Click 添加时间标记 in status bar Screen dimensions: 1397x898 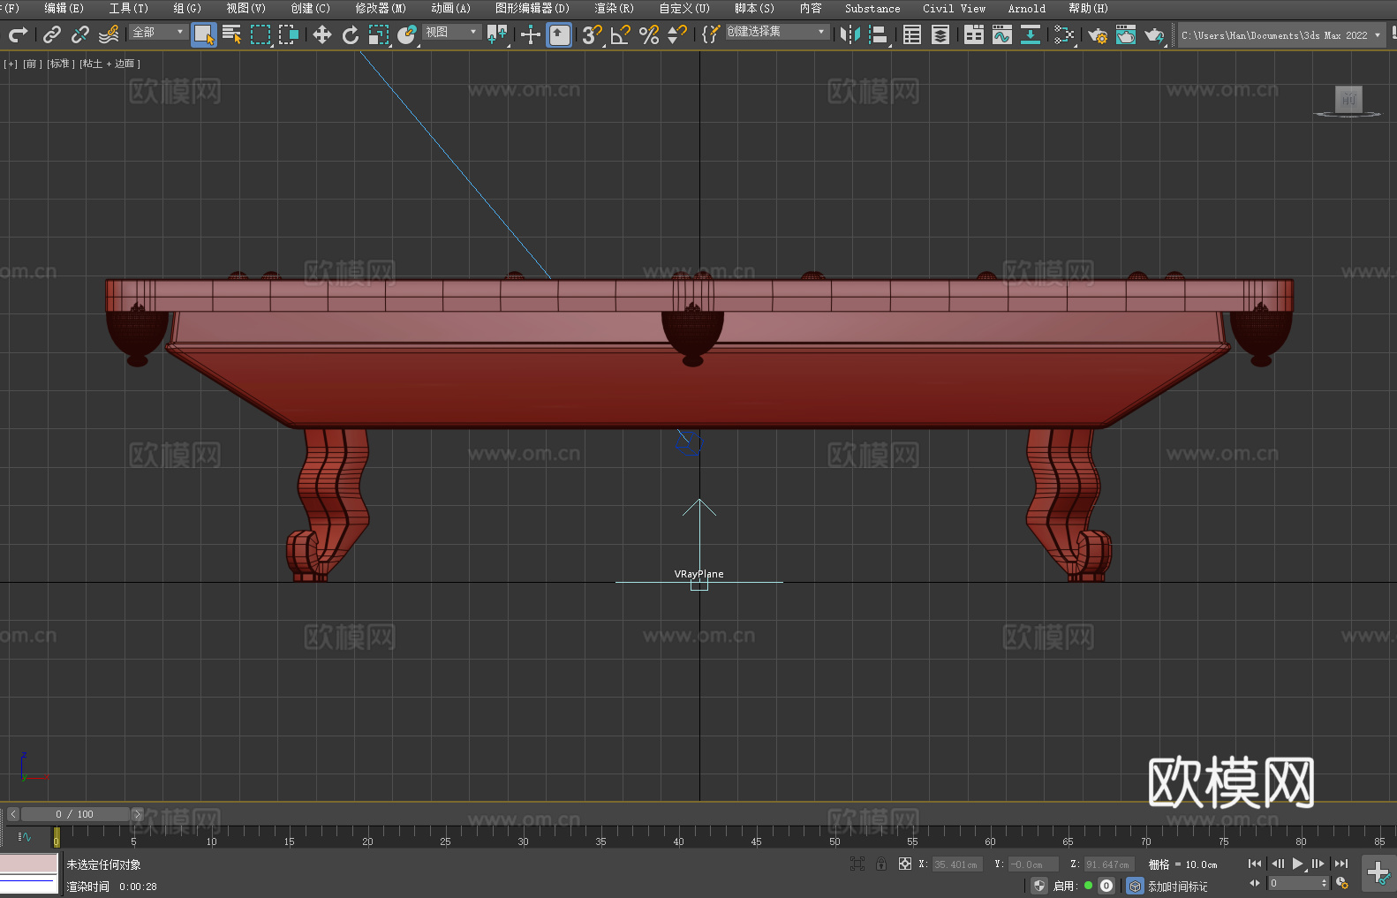click(1177, 886)
